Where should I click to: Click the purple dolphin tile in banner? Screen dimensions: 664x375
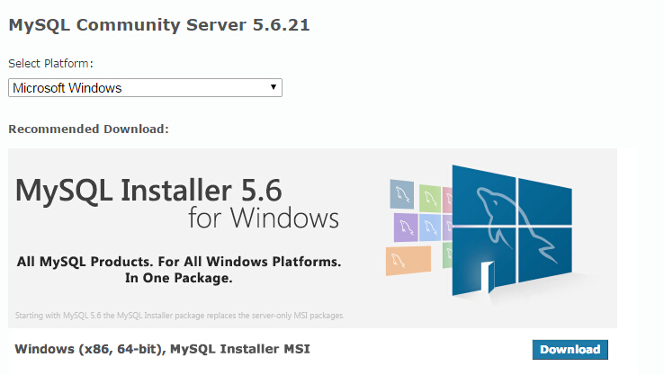click(x=406, y=228)
